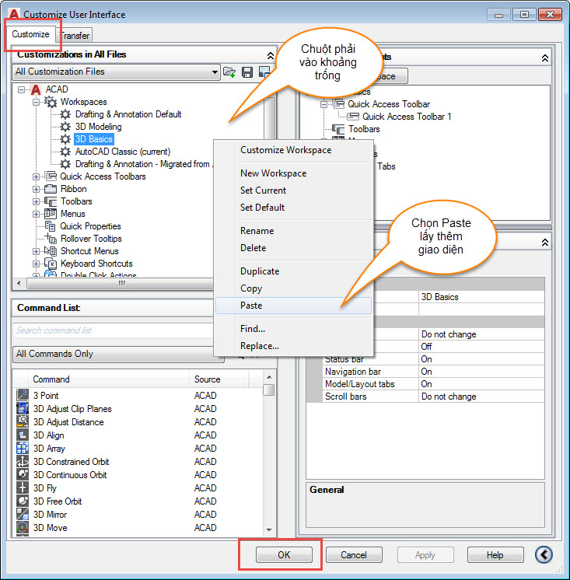Click the Rollover Tooltips icon
570x580 pixels.
point(51,239)
